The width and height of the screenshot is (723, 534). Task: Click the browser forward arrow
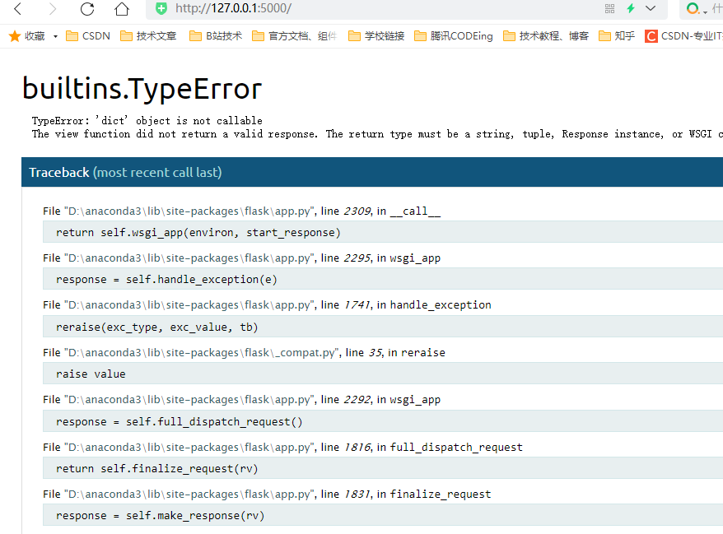click(x=53, y=9)
